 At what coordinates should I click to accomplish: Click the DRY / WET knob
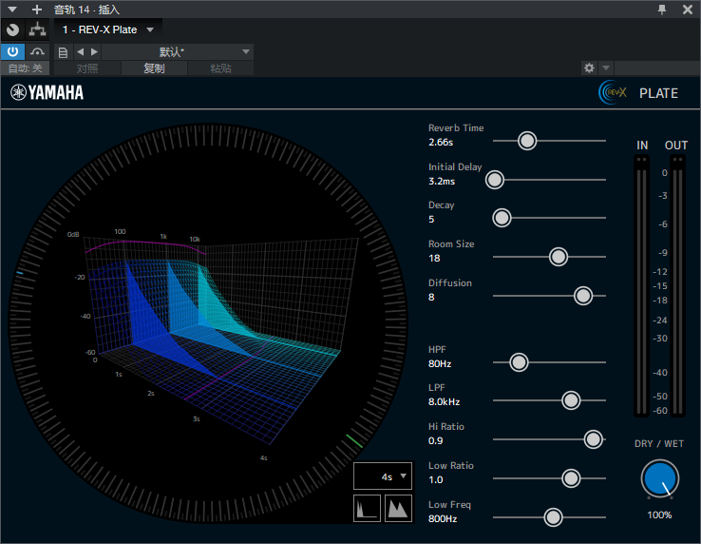coord(660,478)
